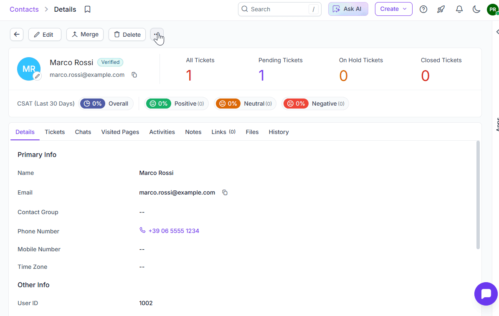
Task: Copy email beside header marco.rossi@example.com
Action: [134, 75]
